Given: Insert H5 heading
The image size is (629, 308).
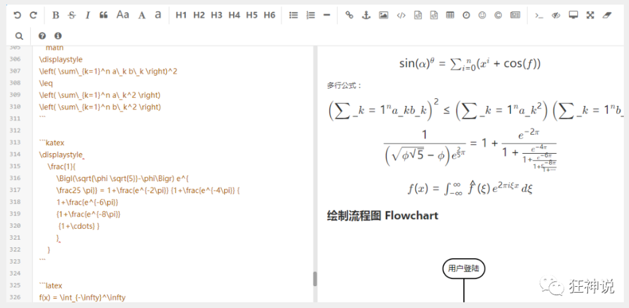Looking at the screenshot, I should pyautogui.click(x=252, y=15).
